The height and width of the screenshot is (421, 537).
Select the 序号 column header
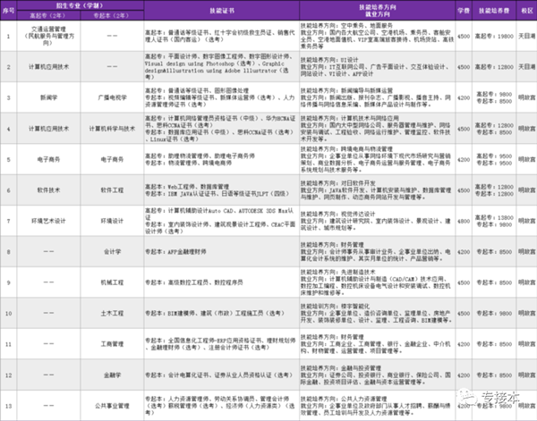click(x=8, y=11)
